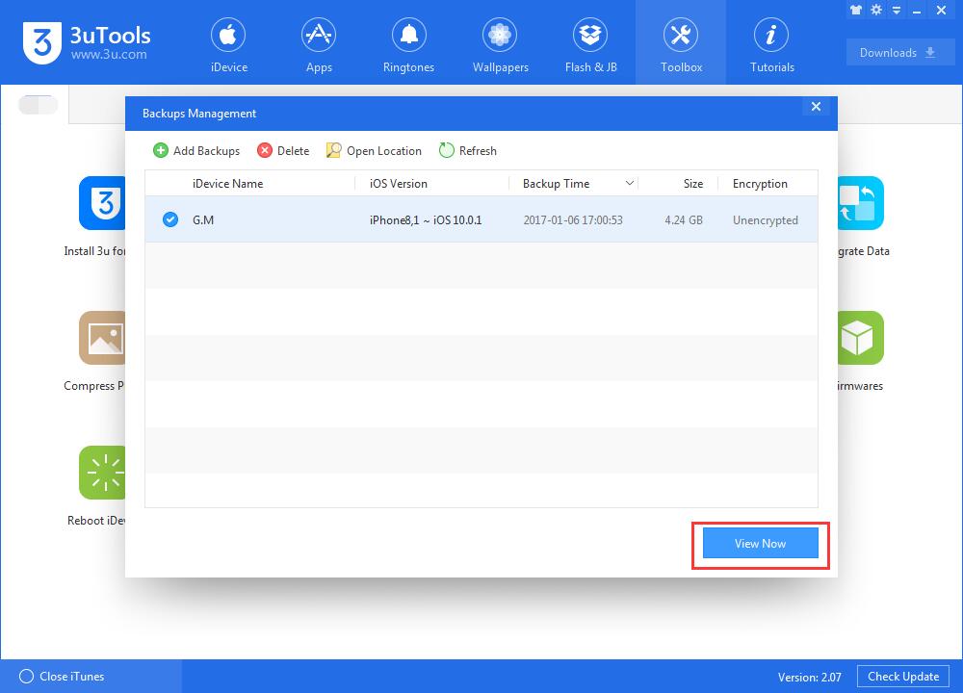Open the Migrate Data tool icon
This screenshot has height=693, width=963.
(x=861, y=203)
